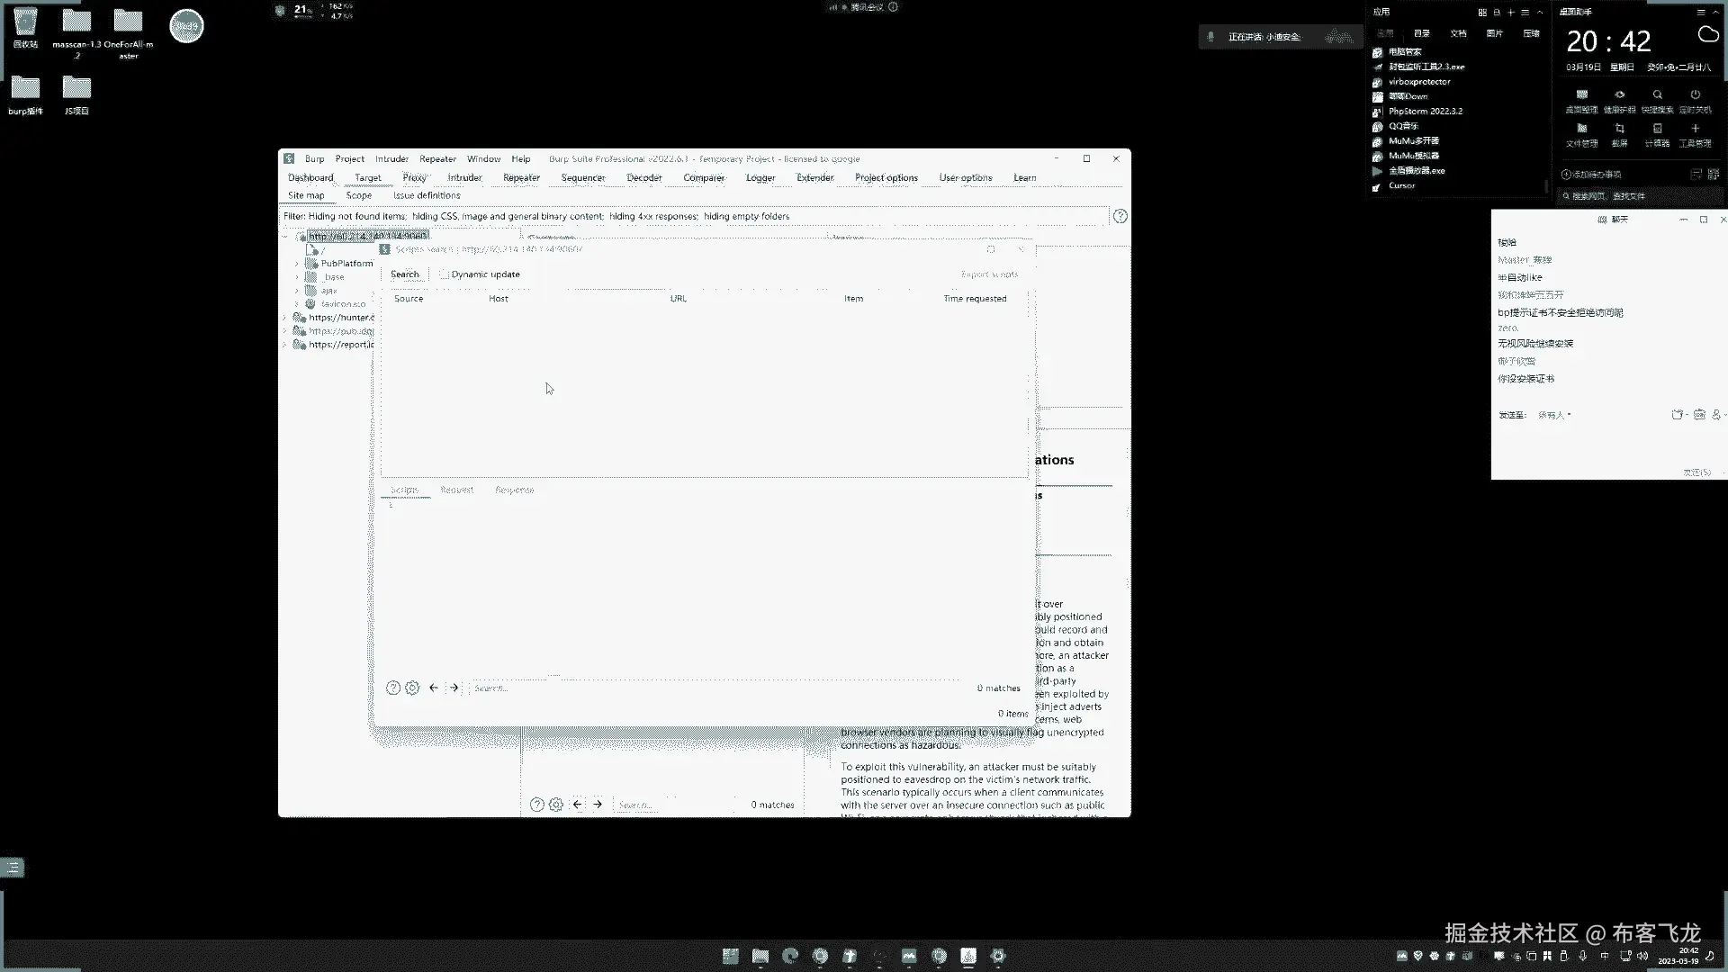Select the Scope sub-tab
The width and height of the screenshot is (1728, 972).
pyautogui.click(x=358, y=195)
